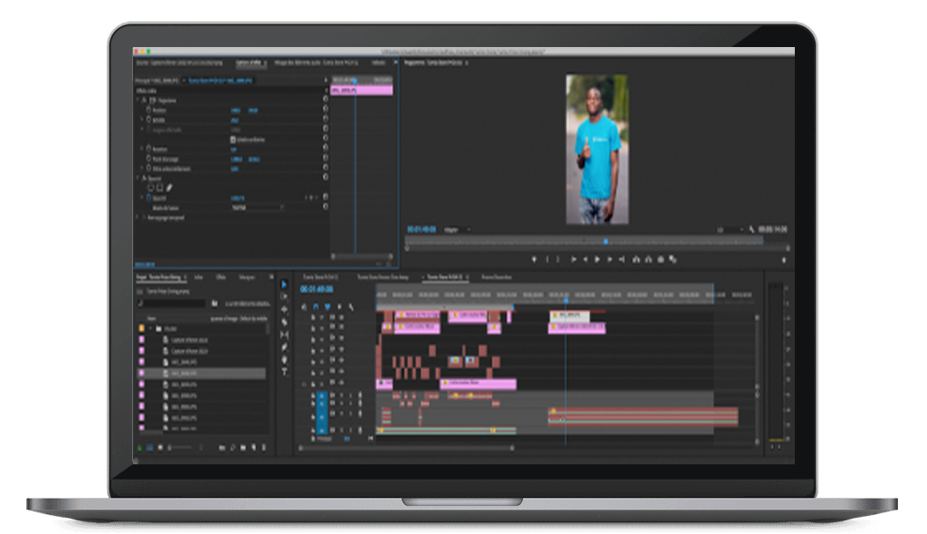Open the zoom level dropdown in Program monitor
The height and width of the screenshot is (534, 927).
tap(457, 230)
